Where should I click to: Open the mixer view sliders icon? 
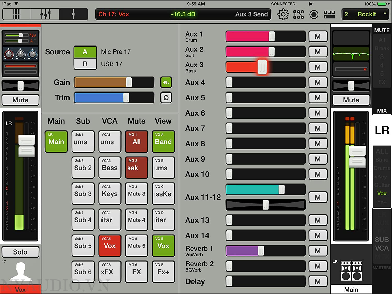point(45,14)
